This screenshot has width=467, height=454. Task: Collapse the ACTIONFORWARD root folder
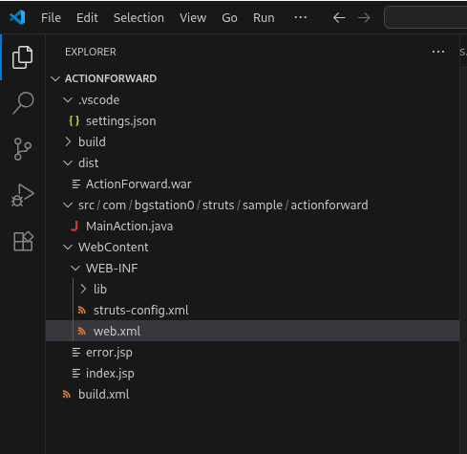click(55, 78)
